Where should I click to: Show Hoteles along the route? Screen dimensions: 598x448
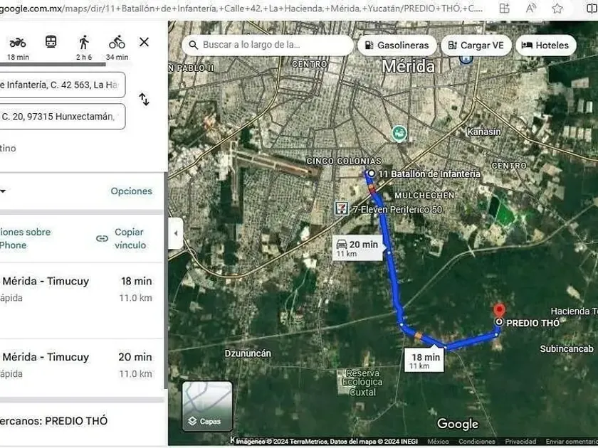tap(546, 46)
